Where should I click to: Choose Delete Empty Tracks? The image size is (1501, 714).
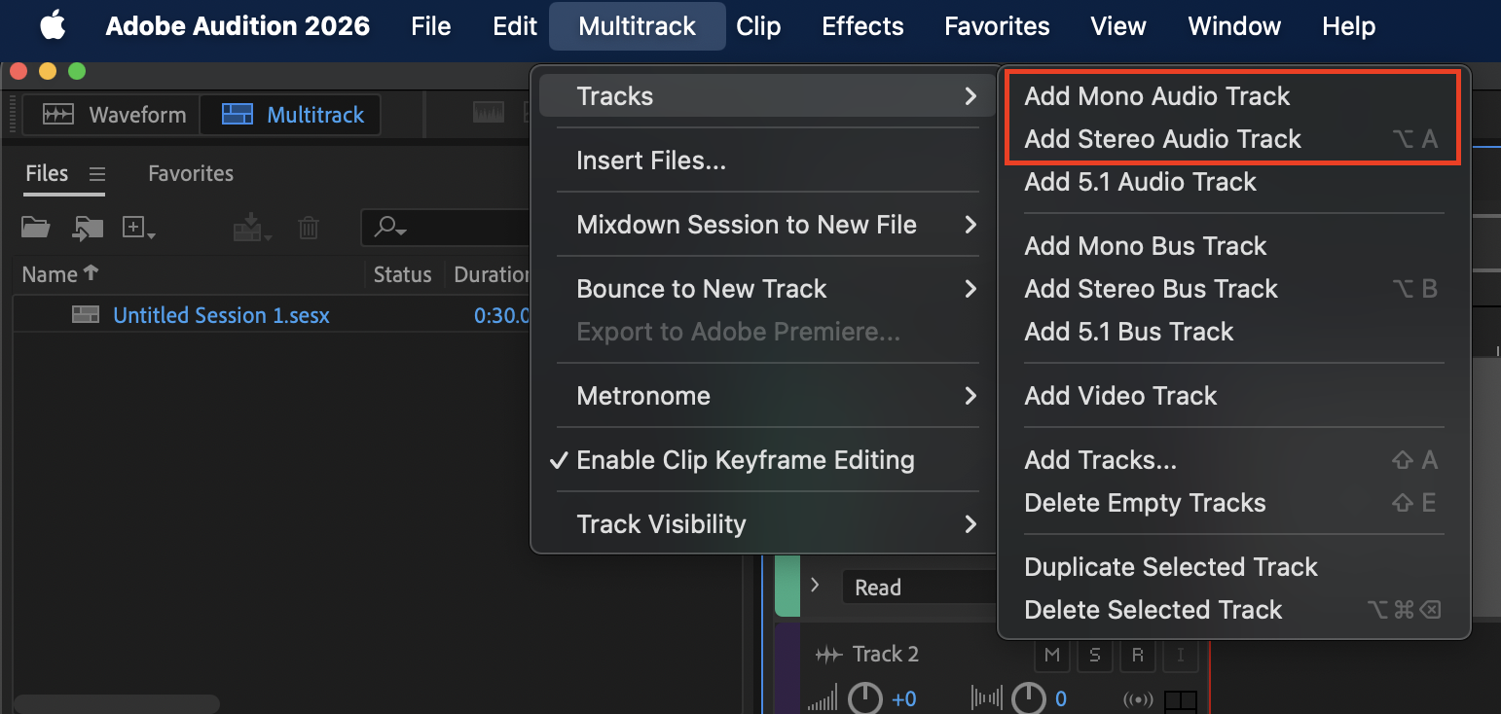(x=1234, y=503)
